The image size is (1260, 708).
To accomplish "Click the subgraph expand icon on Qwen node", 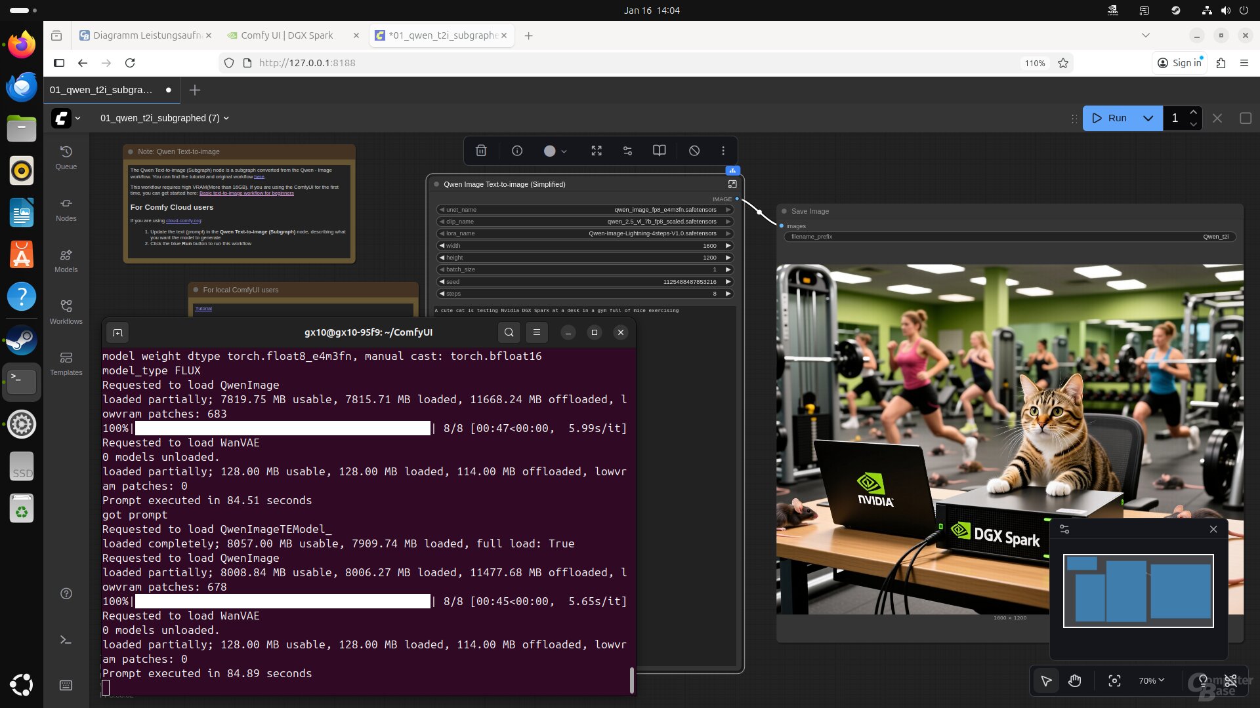I will pos(732,184).
